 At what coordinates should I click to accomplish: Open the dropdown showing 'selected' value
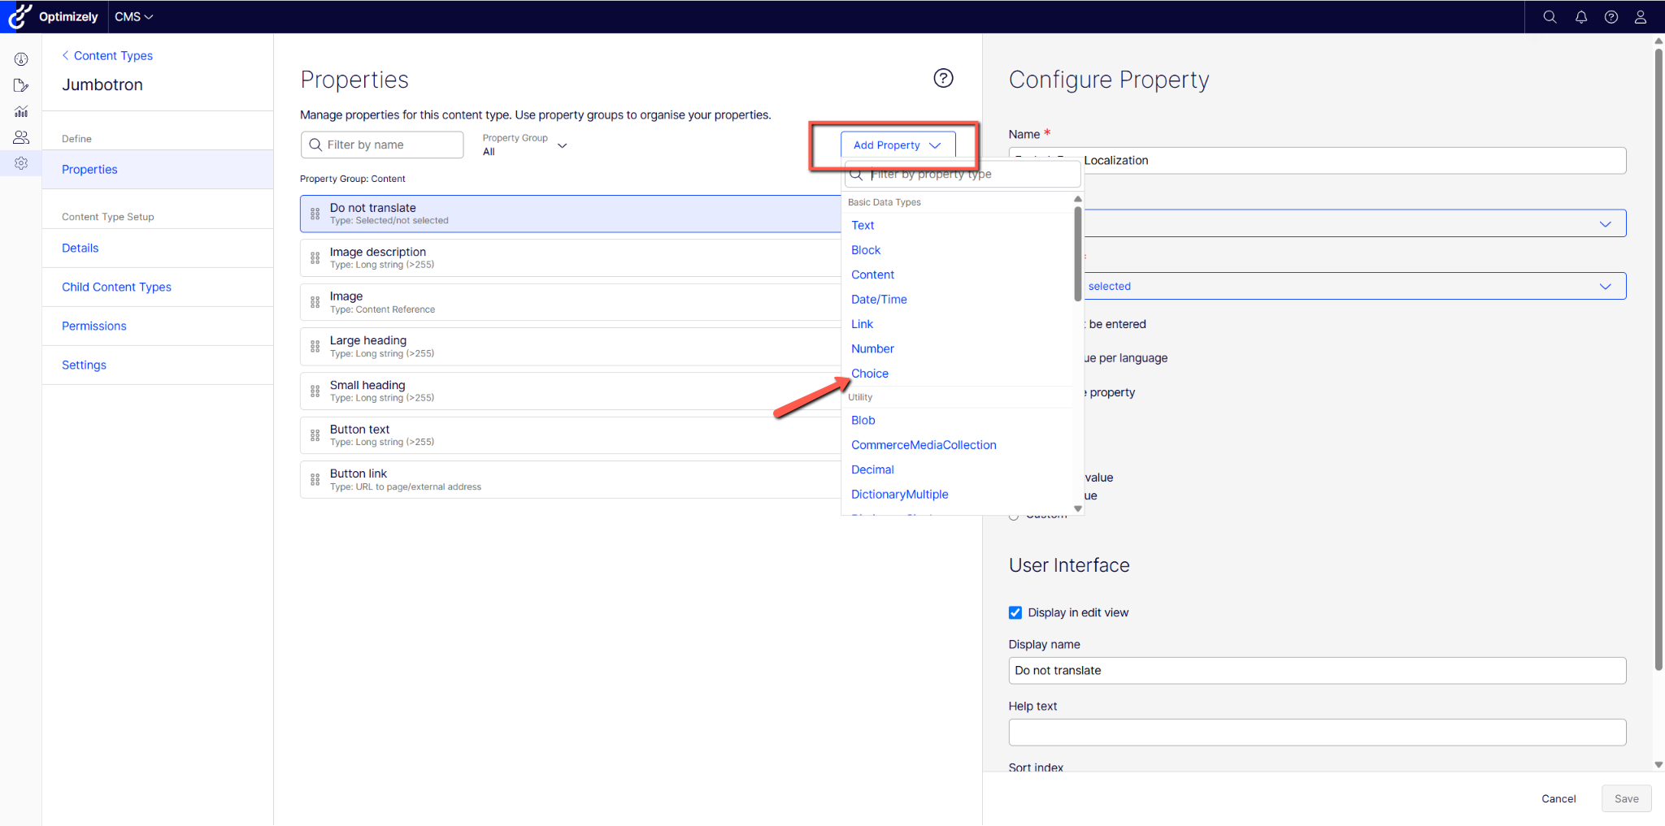coord(1354,286)
